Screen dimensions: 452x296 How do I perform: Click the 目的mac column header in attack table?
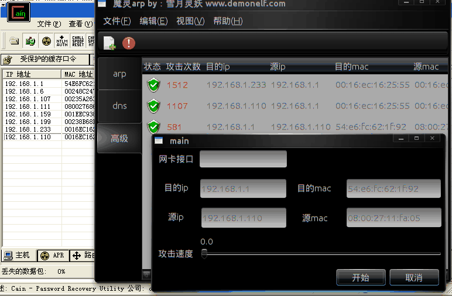click(351, 67)
